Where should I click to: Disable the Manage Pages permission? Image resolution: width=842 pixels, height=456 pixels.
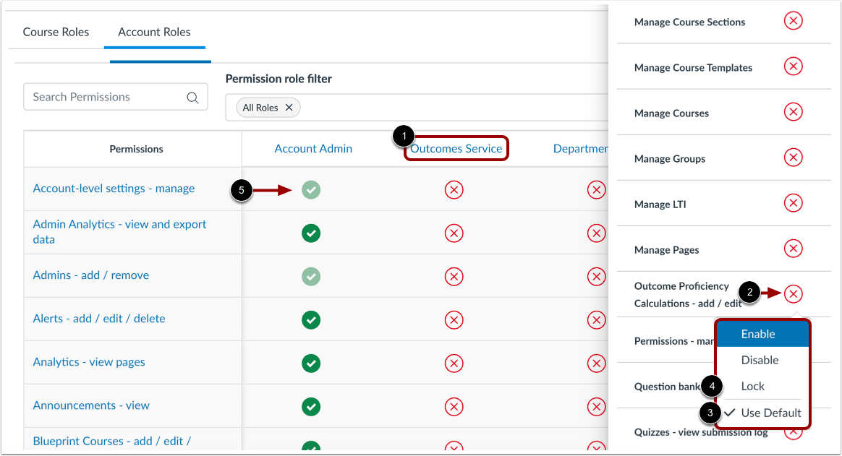[x=793, y=249]
